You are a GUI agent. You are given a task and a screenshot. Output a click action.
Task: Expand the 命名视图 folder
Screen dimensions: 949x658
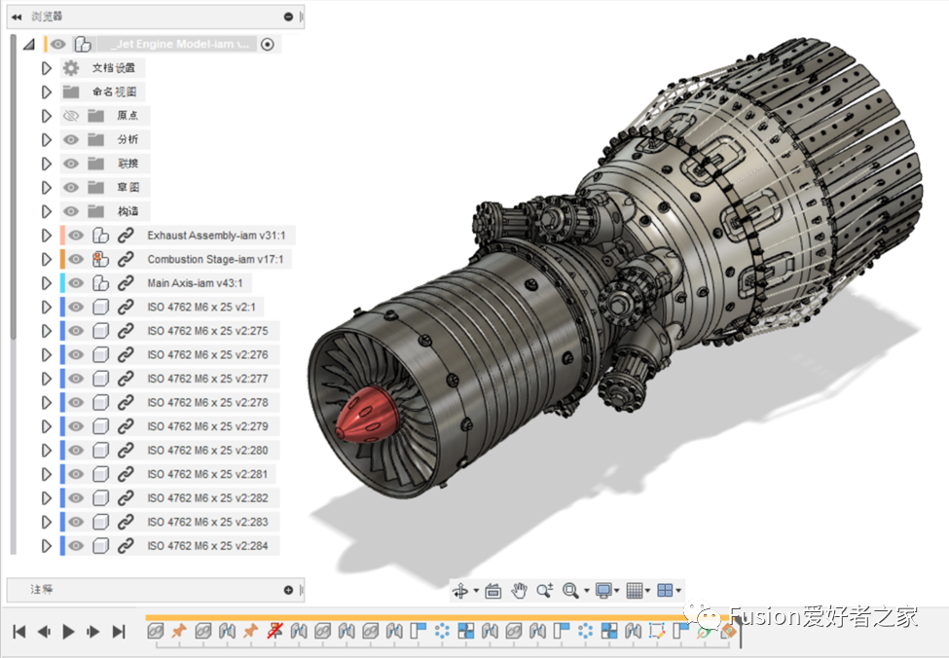[46, 92]
